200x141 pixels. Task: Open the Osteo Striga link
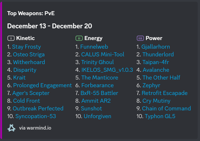coord(29,54)
